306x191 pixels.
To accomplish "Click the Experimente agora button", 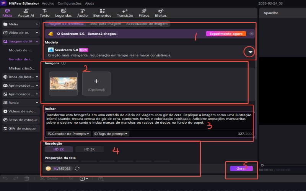I will (226, 34).
